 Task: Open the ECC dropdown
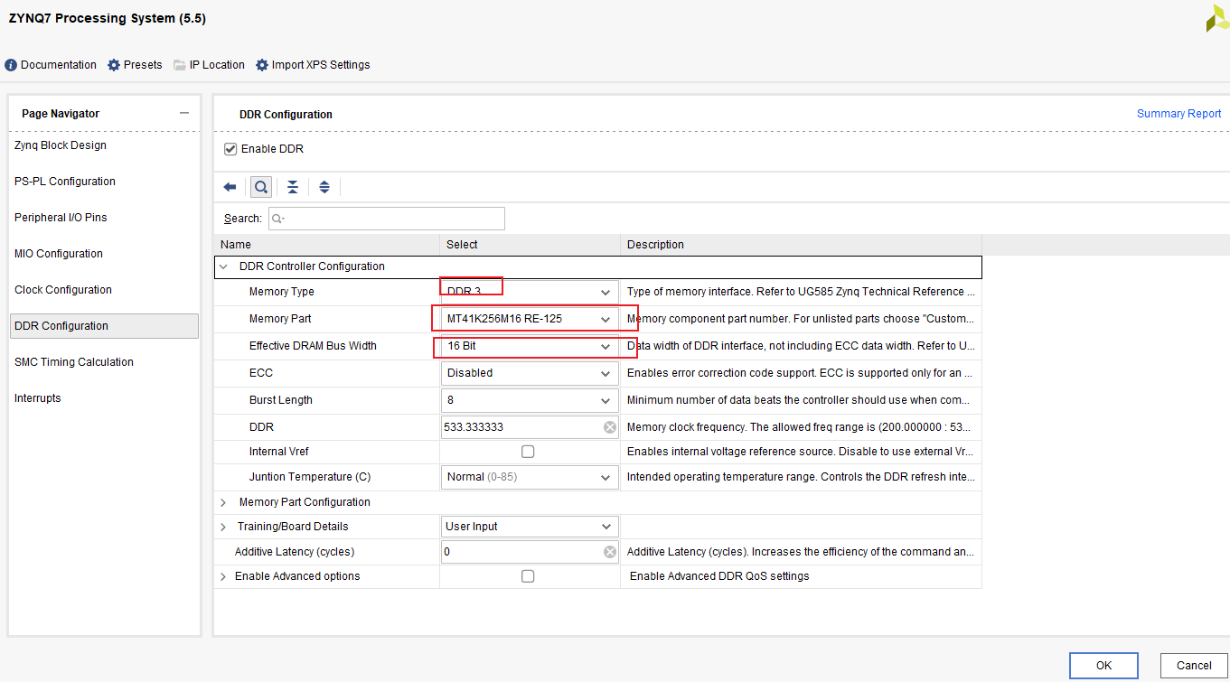click(530, 373)
